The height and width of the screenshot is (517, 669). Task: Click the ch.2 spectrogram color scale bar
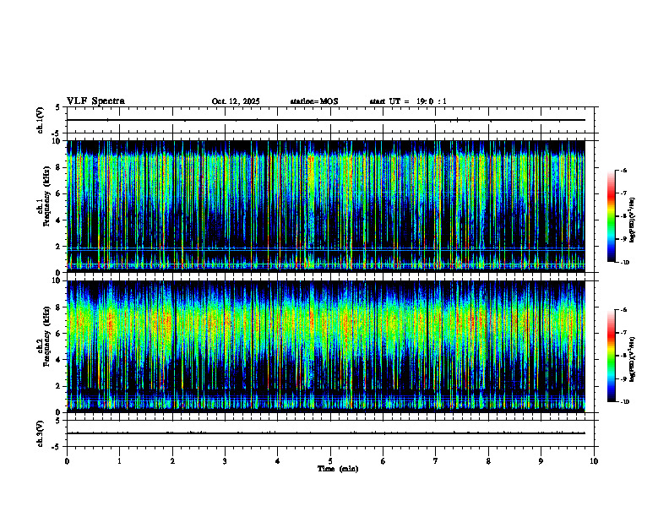pos(612,356)
